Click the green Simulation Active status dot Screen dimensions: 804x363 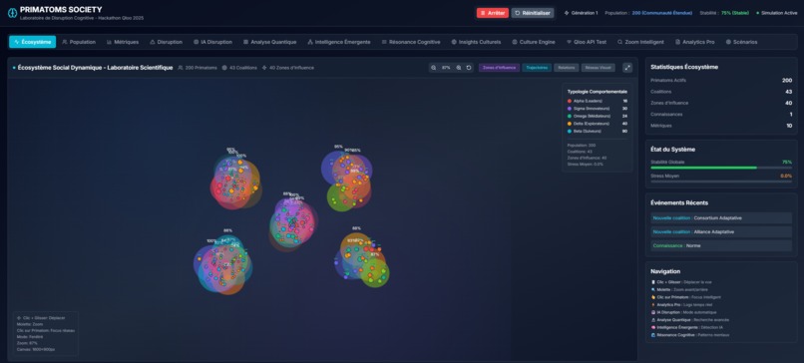[x=758, y=13]
